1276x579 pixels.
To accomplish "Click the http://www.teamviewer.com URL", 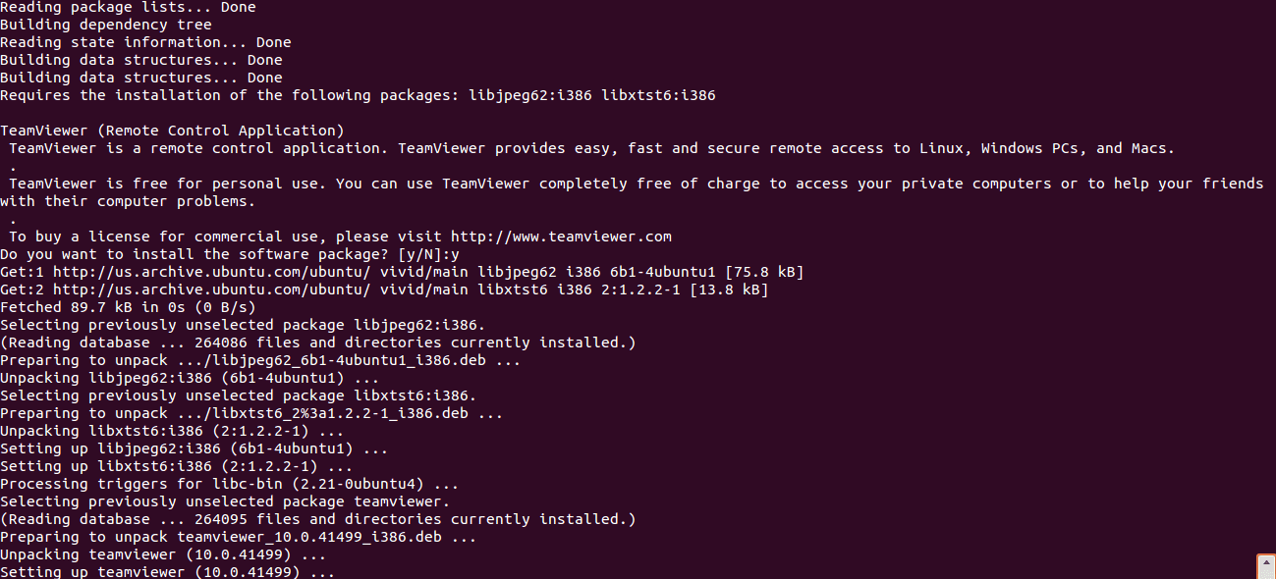I will (x=561, y=237).
